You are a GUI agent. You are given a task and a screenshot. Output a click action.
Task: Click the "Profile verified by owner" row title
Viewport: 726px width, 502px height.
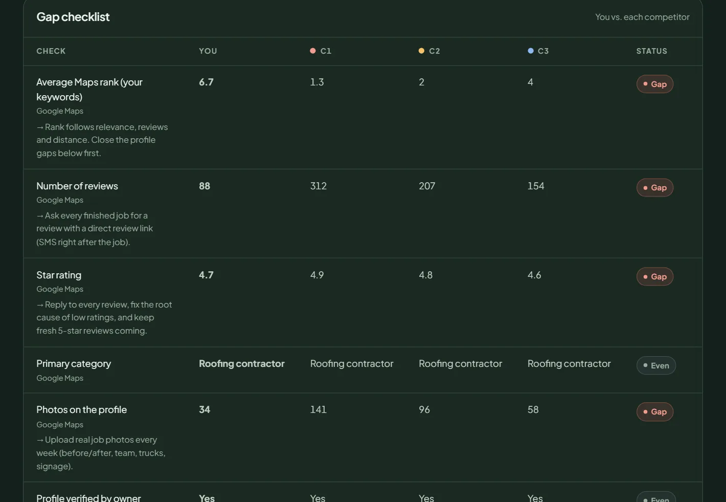coord(88,497)
